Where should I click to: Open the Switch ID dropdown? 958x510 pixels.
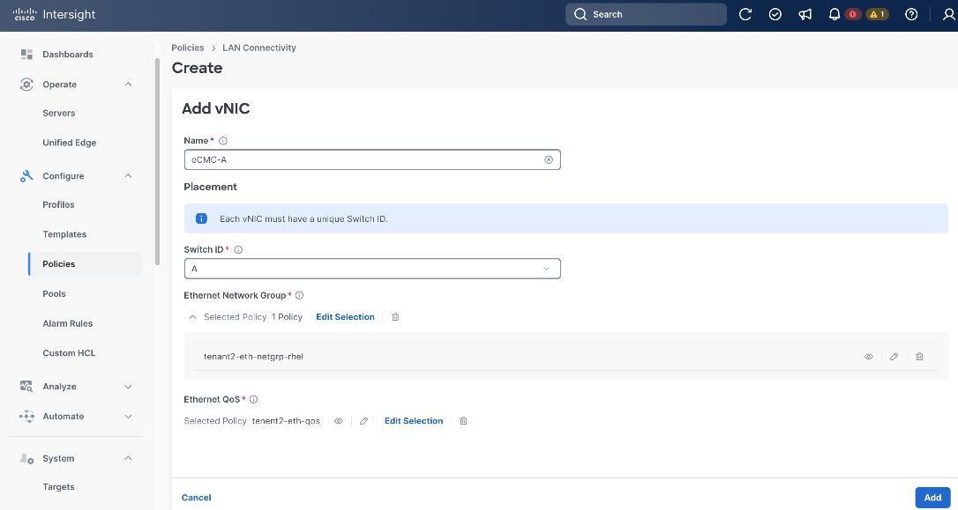point(372,269)
